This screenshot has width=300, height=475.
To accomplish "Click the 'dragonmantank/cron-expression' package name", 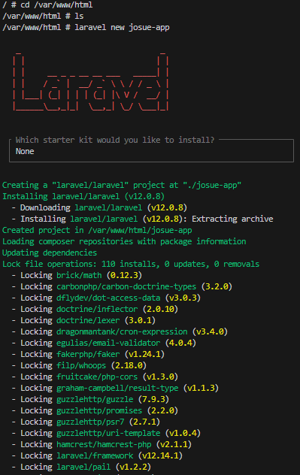I will pyautogui.click(x=122, y=331).
